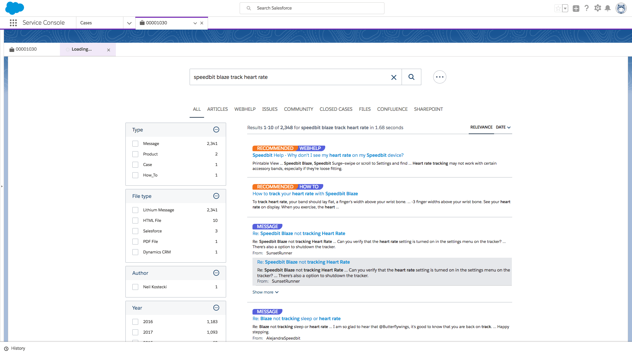
Task: Check the Dynamics CRM filter
Action: coord(135,252)
